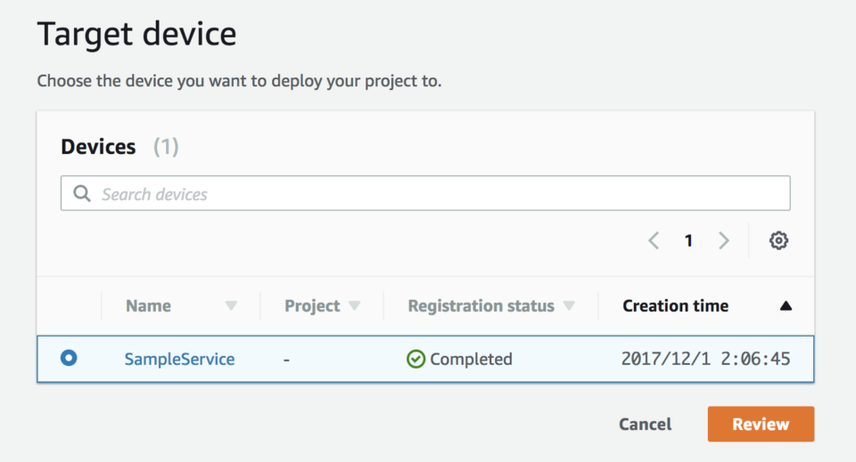Sort by Registration status arrow
Image resolution: width=856 pixels, height=462 pixels.
569,305
